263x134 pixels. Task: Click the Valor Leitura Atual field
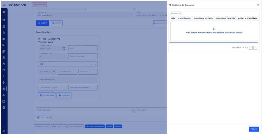tap(83, 56)
